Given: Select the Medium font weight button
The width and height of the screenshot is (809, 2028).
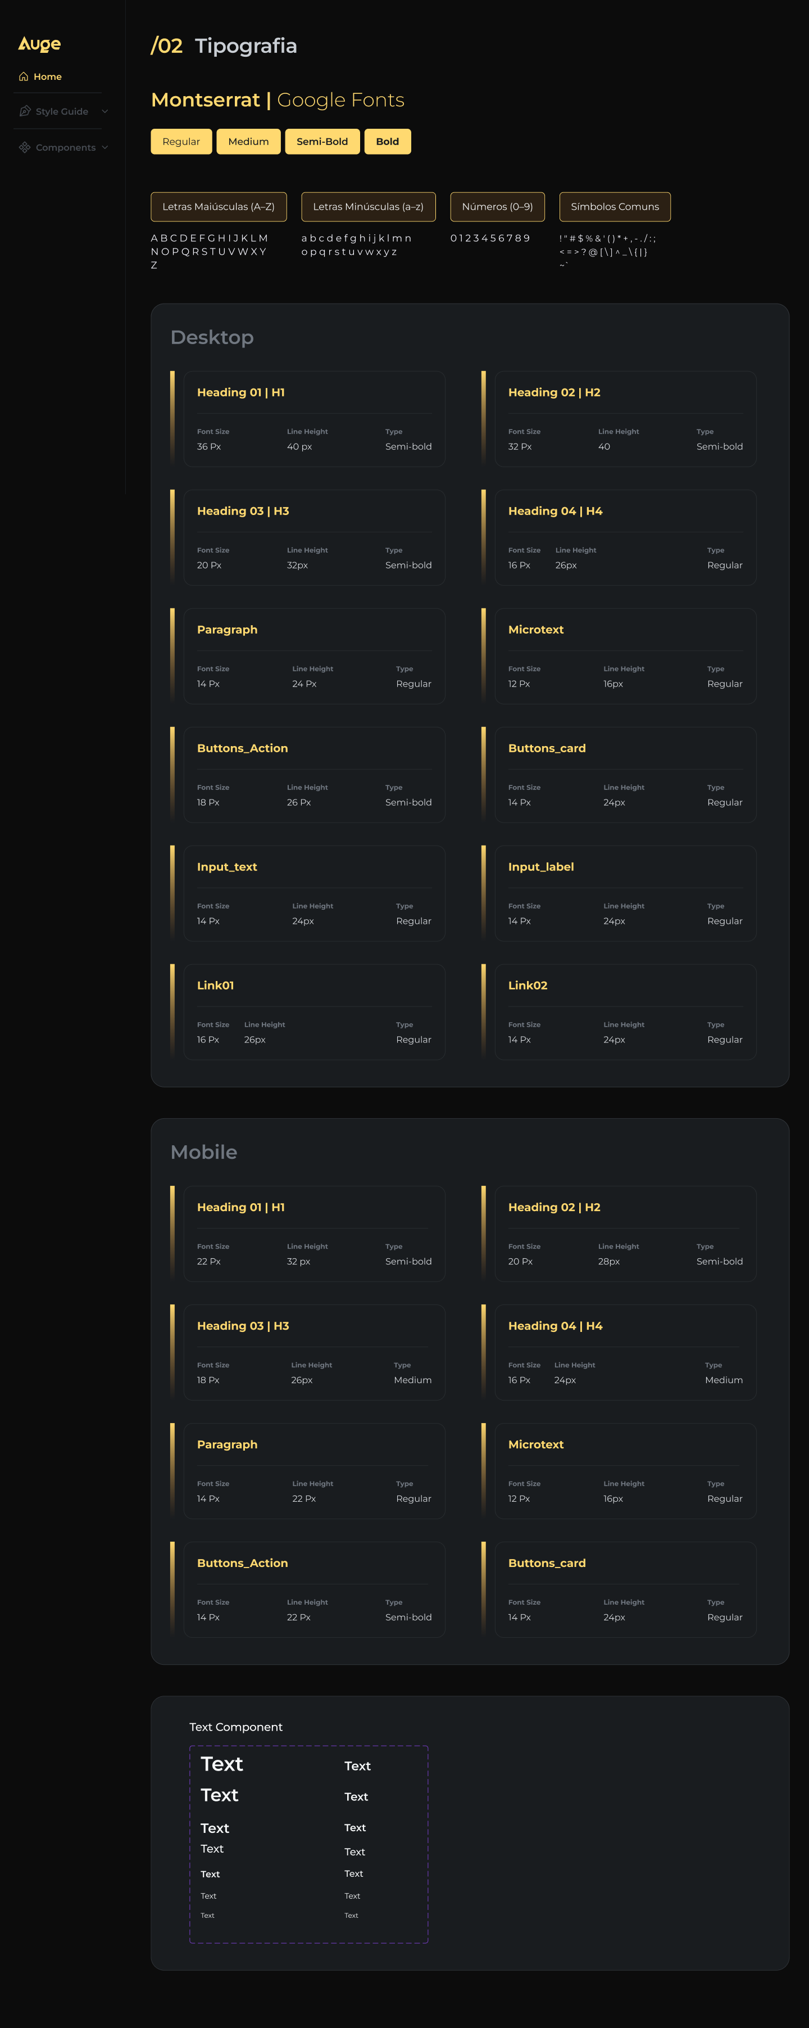Looking at the screenshot, I should coord(249,142).
